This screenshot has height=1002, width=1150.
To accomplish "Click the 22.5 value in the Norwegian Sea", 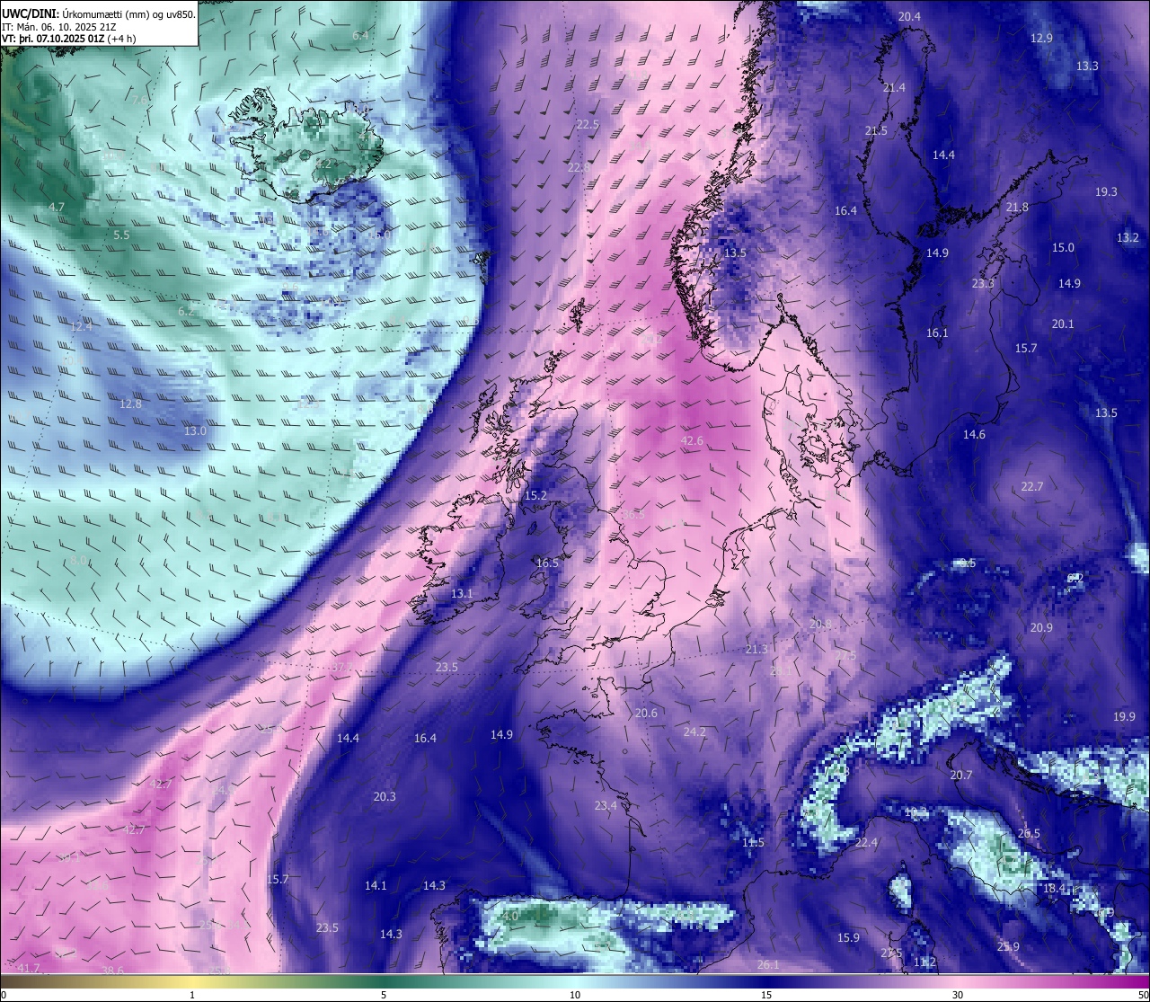I will tap(588, 124).
